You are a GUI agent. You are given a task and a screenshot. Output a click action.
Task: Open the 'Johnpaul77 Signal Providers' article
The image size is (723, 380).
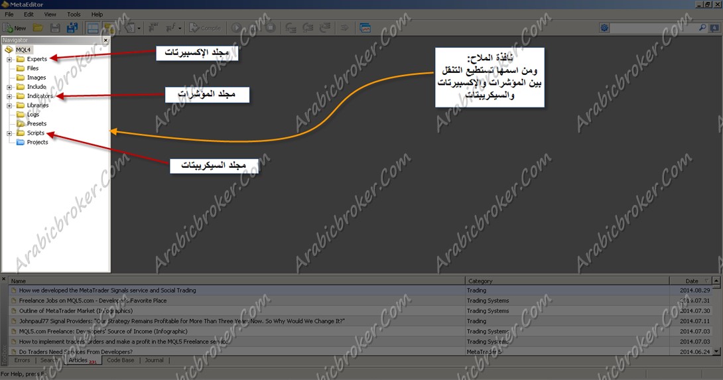click(x=182, y=321)
